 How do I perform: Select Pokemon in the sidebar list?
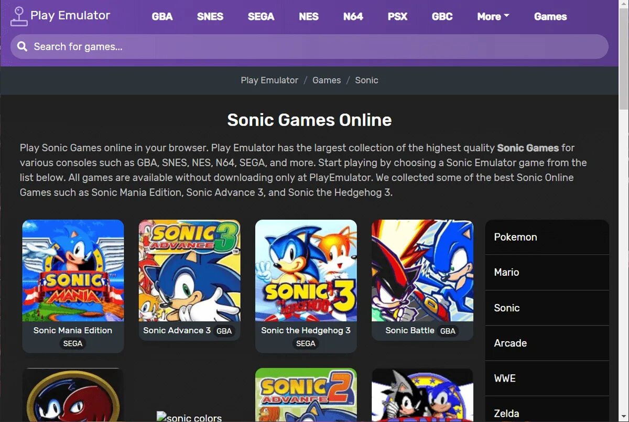tap(547, 237)
